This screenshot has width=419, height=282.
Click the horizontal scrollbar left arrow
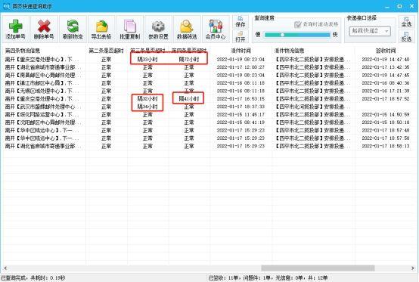5,268
